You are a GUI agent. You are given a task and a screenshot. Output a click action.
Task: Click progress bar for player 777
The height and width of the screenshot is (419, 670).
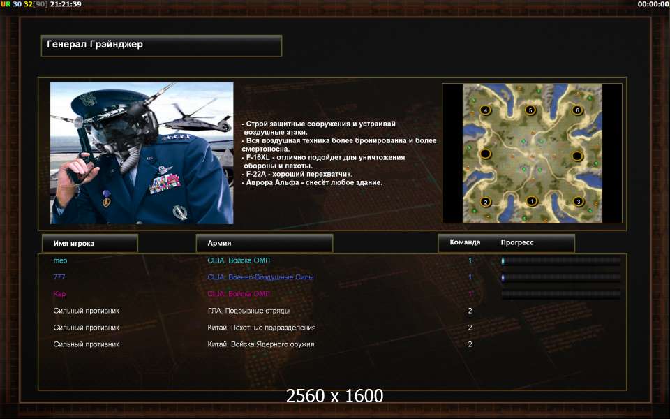point(561,277)
